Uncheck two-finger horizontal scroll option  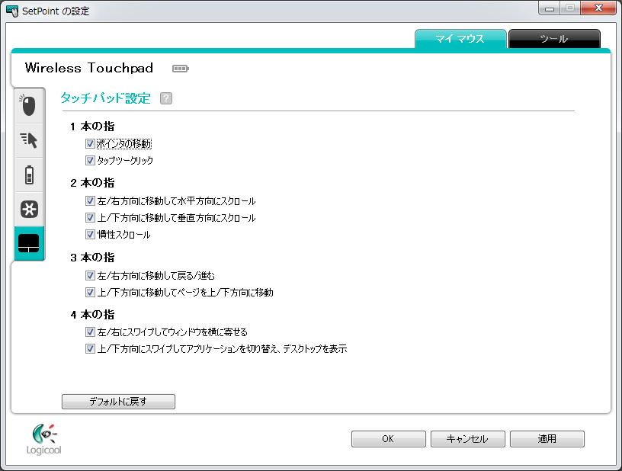click(90, 201)
